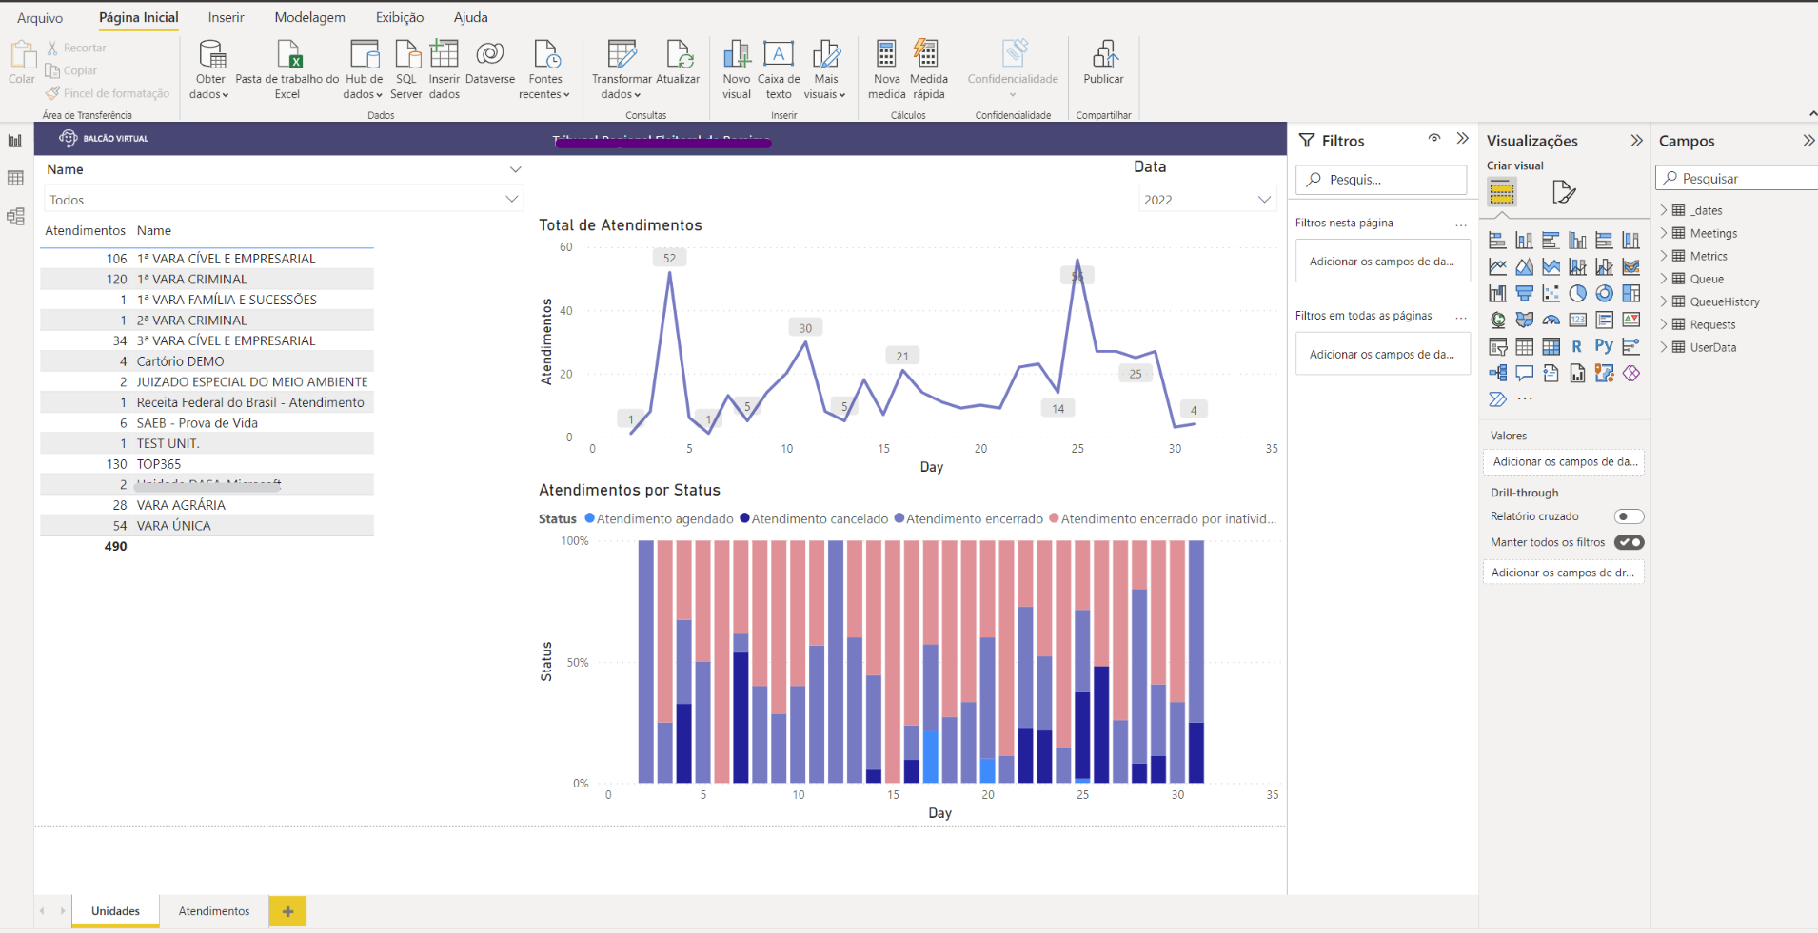Screen dimensions: 1818x933
Task: Select the pie chart visual
Action: point(1577,293)
